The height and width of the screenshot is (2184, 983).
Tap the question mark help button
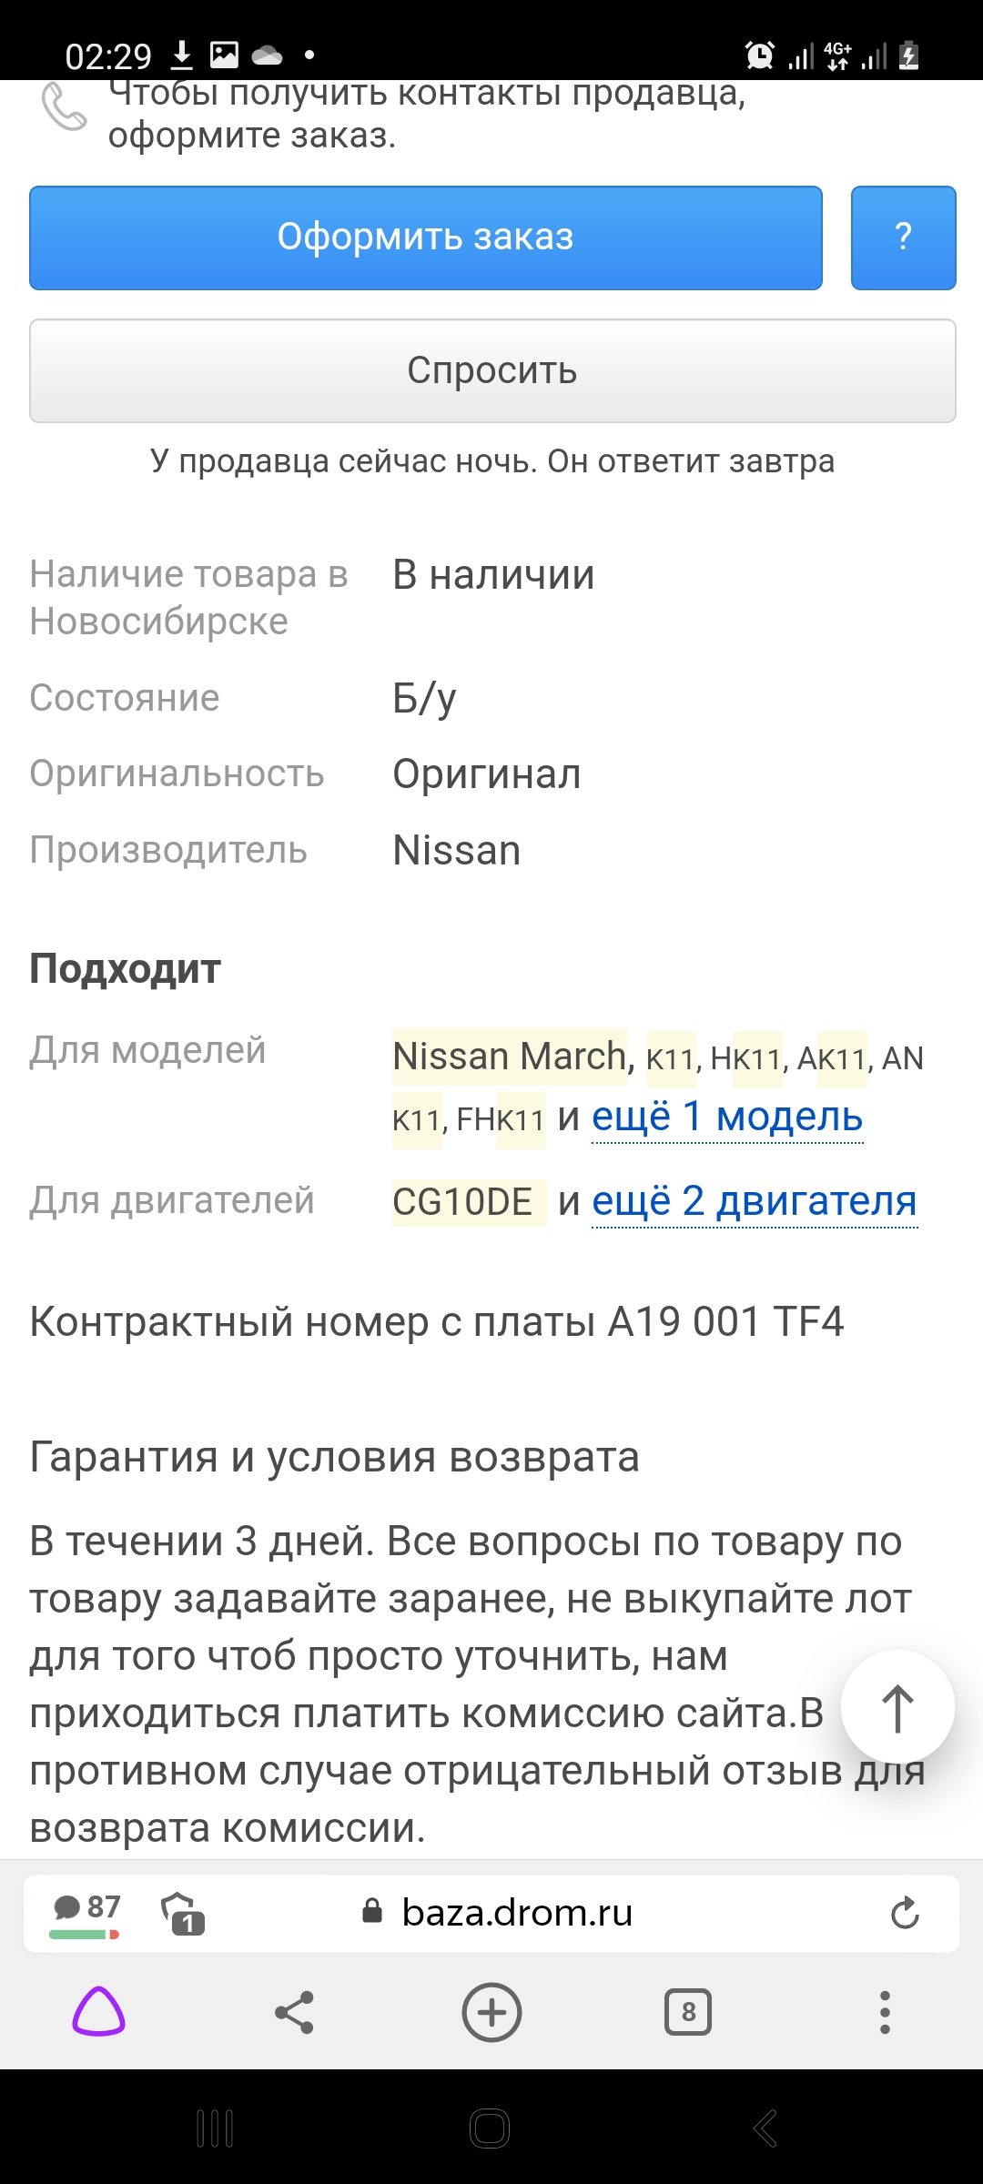click(903, 238)
